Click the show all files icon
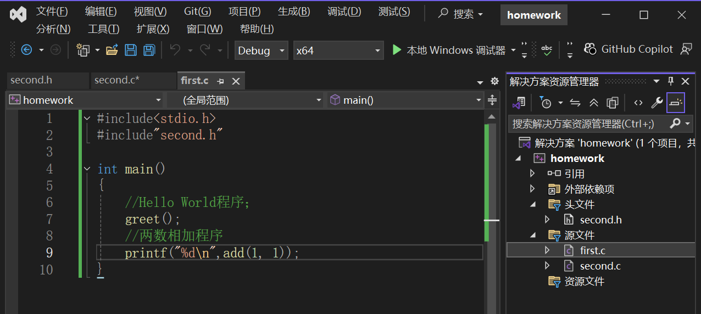 (613, 103)
